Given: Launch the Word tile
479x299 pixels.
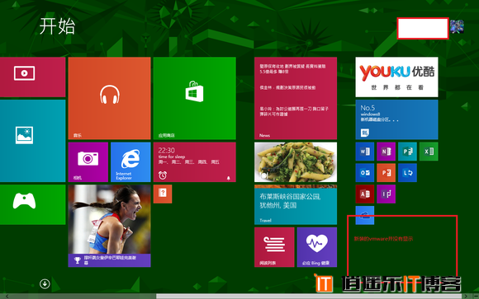Looking at the screenshot, I should click(365, 152).
